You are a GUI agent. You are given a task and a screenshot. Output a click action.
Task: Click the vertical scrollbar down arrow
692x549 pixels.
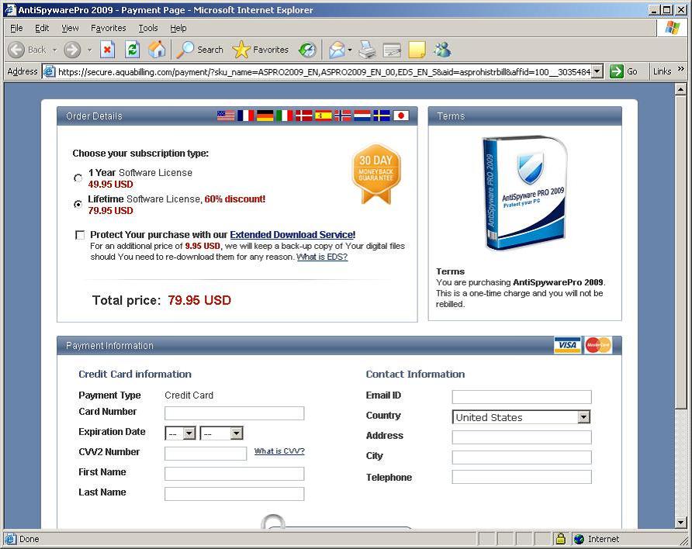[x=680, y=523]
